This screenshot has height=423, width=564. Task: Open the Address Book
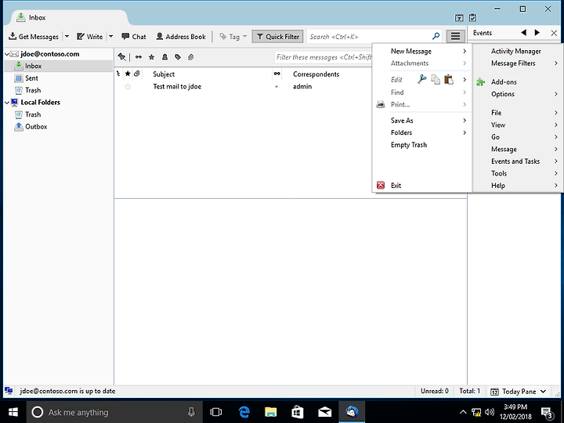click(x=181, y=36)
